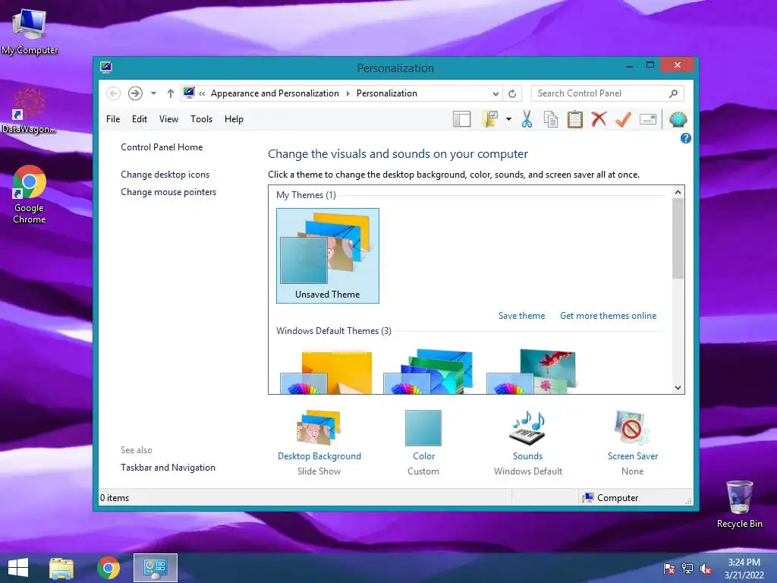This screenshot has width=777, height=583.
Task: Open the recent locations dropdown arrow
Action: tap(153, 93)
